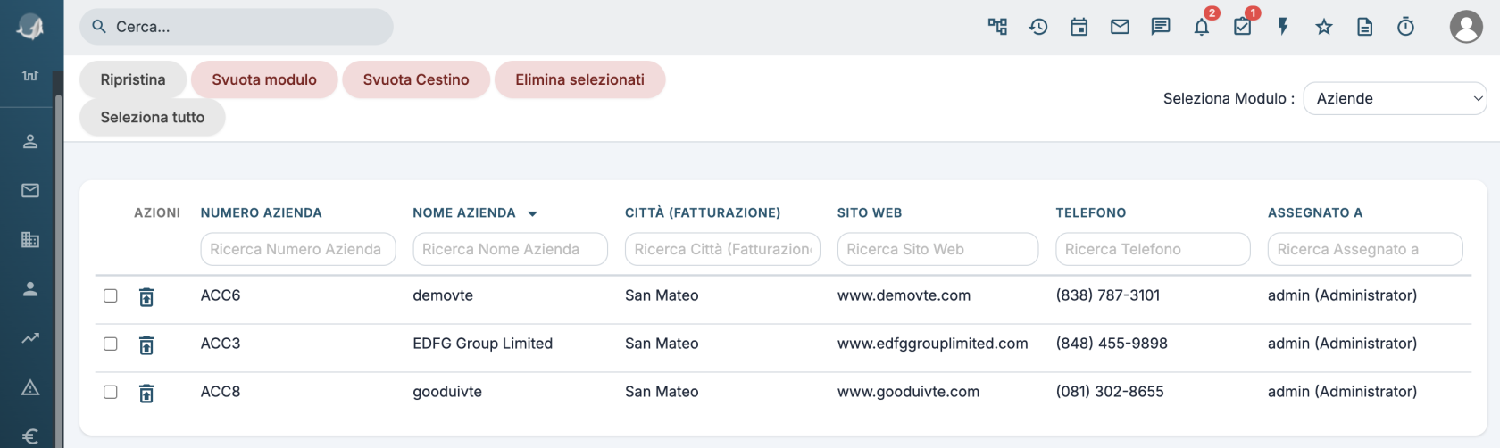Click the Elimina selezionati button
Image resolution: width=1500 pixels, height=448 pixels.
point(579,79)
